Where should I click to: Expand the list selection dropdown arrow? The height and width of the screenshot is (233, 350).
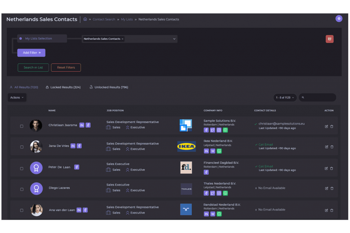click(174, 39)
